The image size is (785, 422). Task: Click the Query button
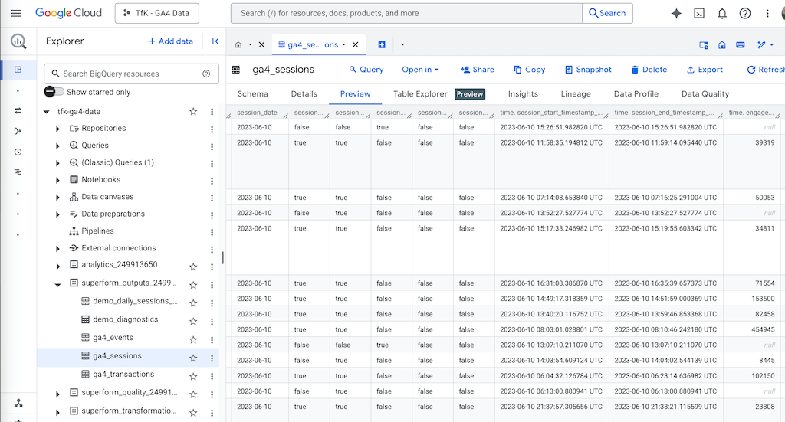[x=366, y=70]
